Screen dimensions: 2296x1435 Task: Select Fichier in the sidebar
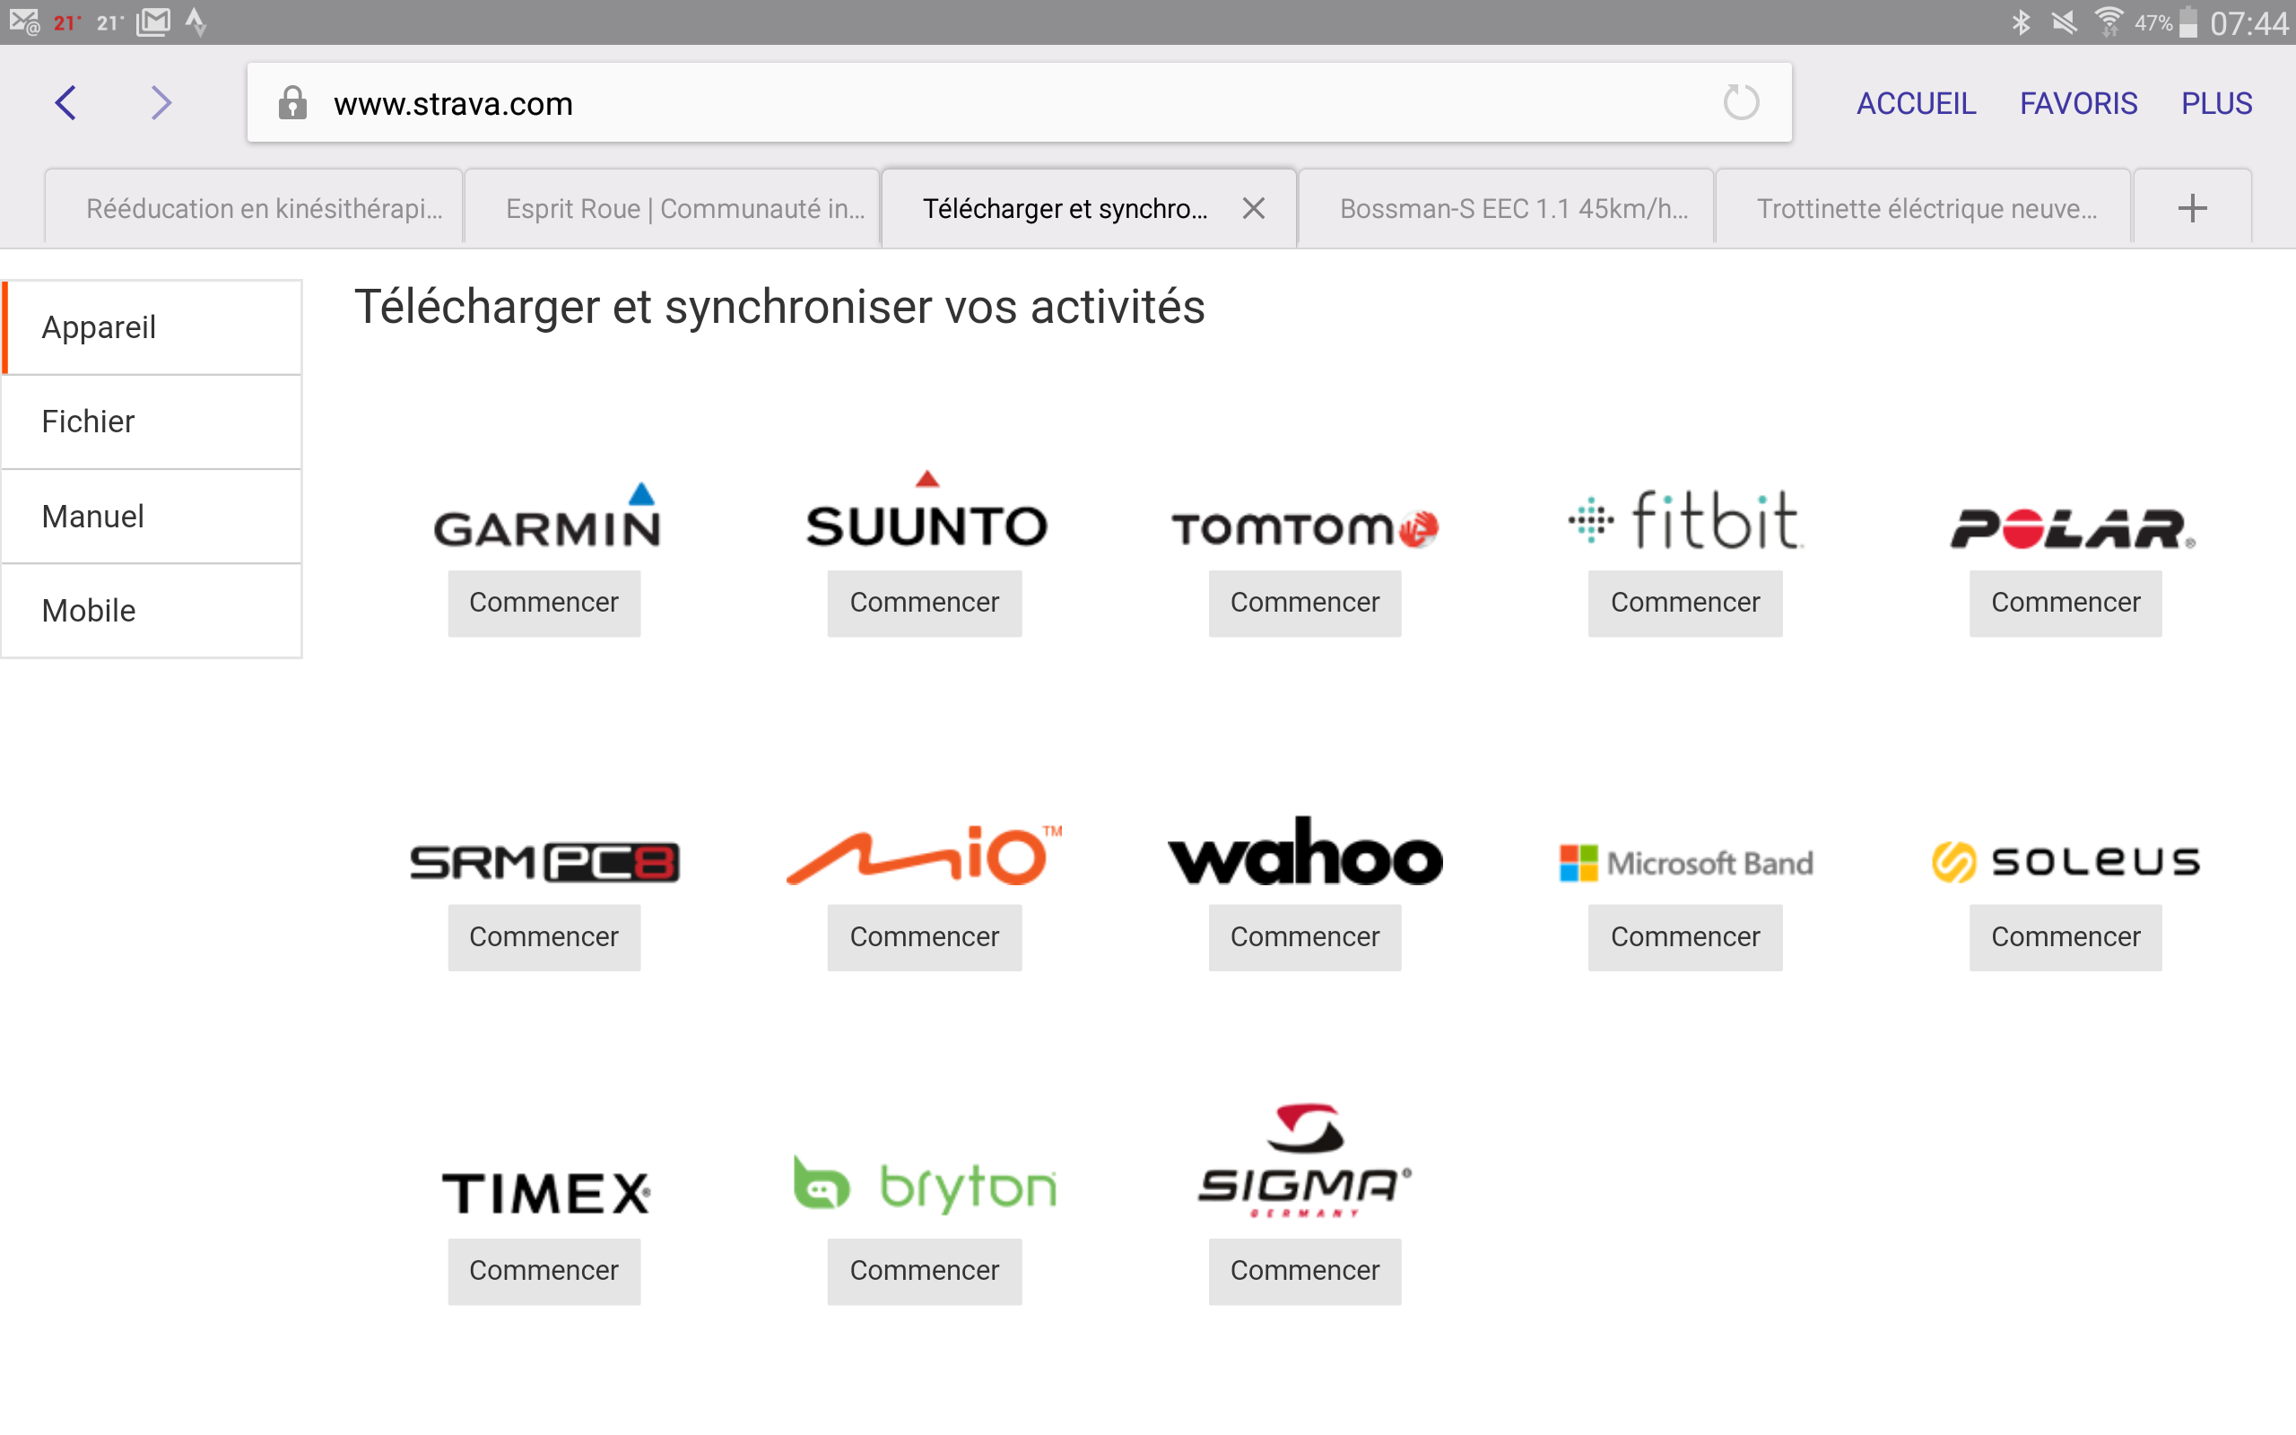coord(152,422)
